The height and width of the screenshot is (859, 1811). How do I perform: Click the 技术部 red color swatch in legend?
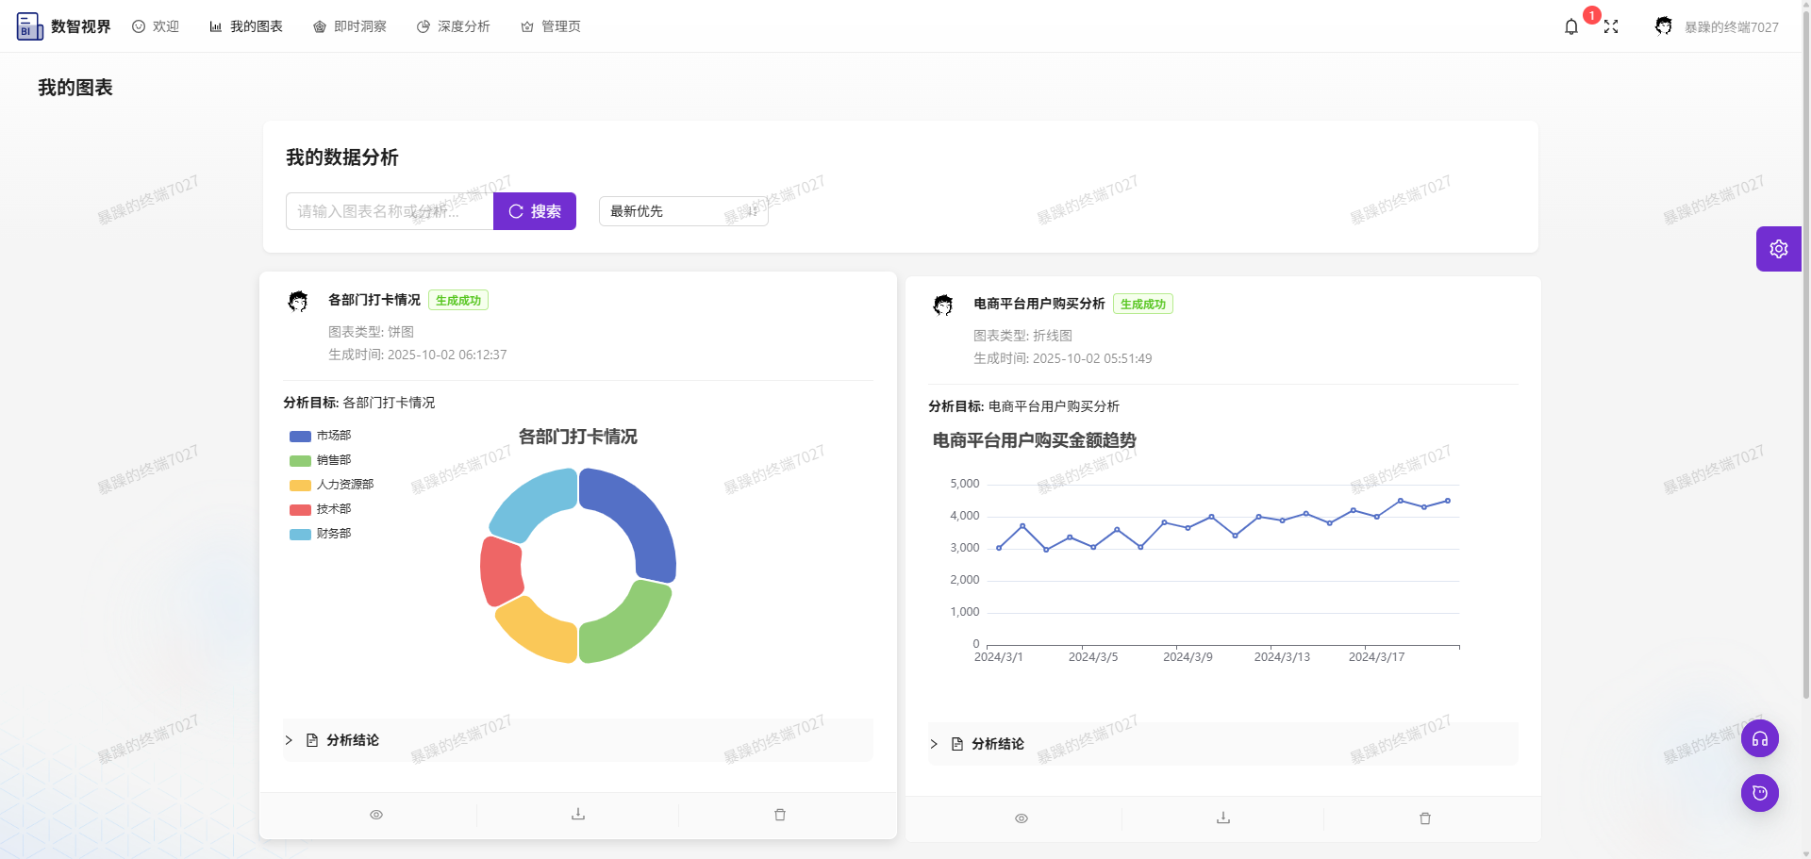[x=298, y=508]
